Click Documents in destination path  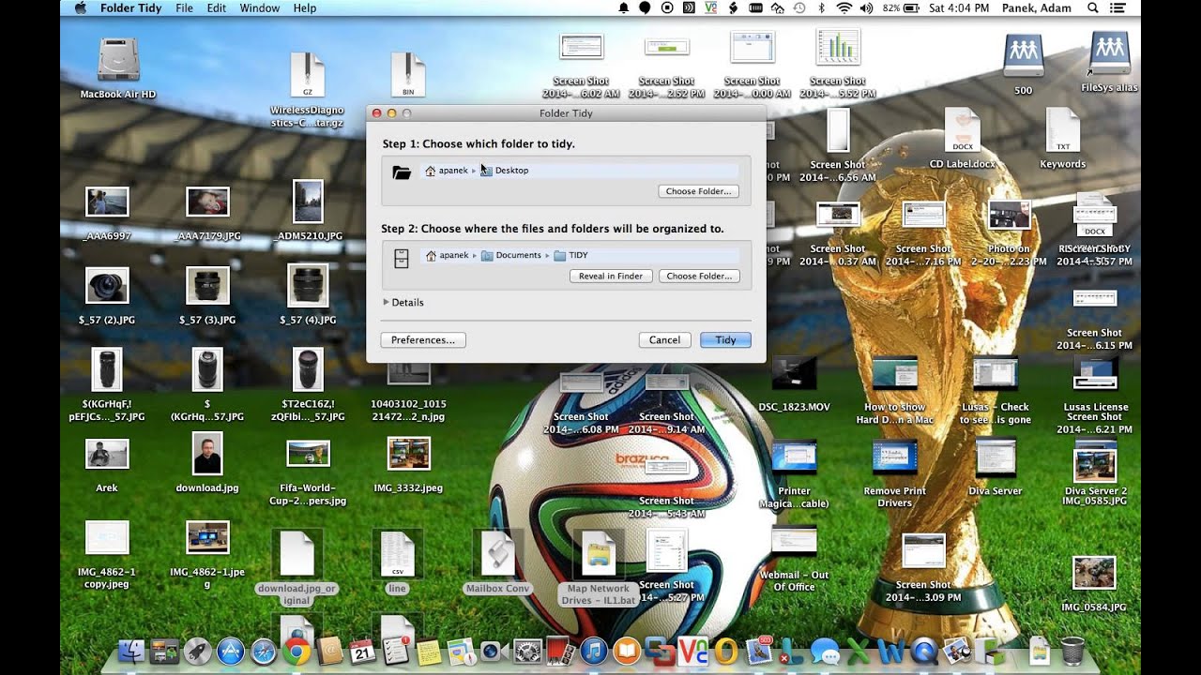[511, 255]
